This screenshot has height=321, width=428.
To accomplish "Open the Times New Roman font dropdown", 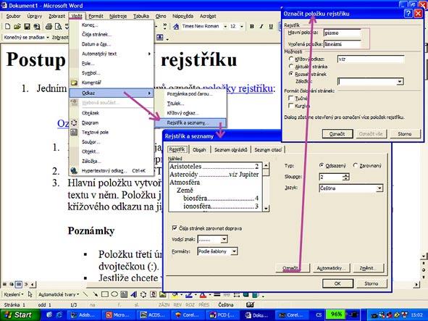I will point(225,27).
